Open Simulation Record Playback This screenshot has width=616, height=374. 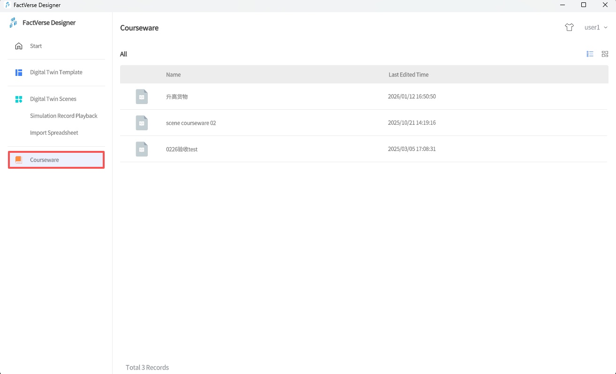coord(64,116)
